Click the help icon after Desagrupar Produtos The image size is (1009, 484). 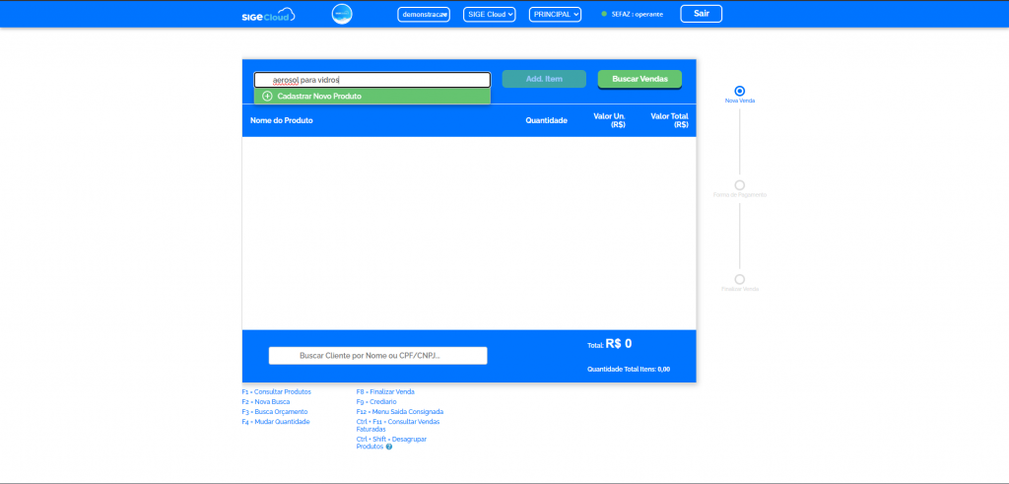[x=389, y=447]
